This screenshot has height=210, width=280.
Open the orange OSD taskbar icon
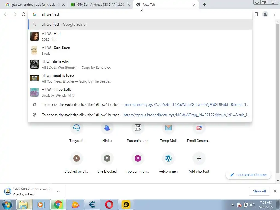pyautogui.click(x=75, y=205)
